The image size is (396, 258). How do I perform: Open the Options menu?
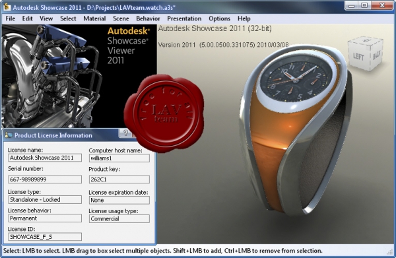[219, 18]
